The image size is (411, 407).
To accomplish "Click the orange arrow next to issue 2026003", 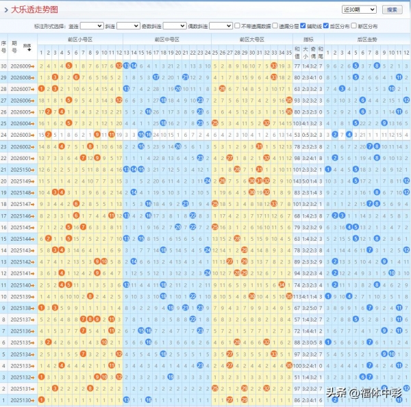I will tap(34, 135).
